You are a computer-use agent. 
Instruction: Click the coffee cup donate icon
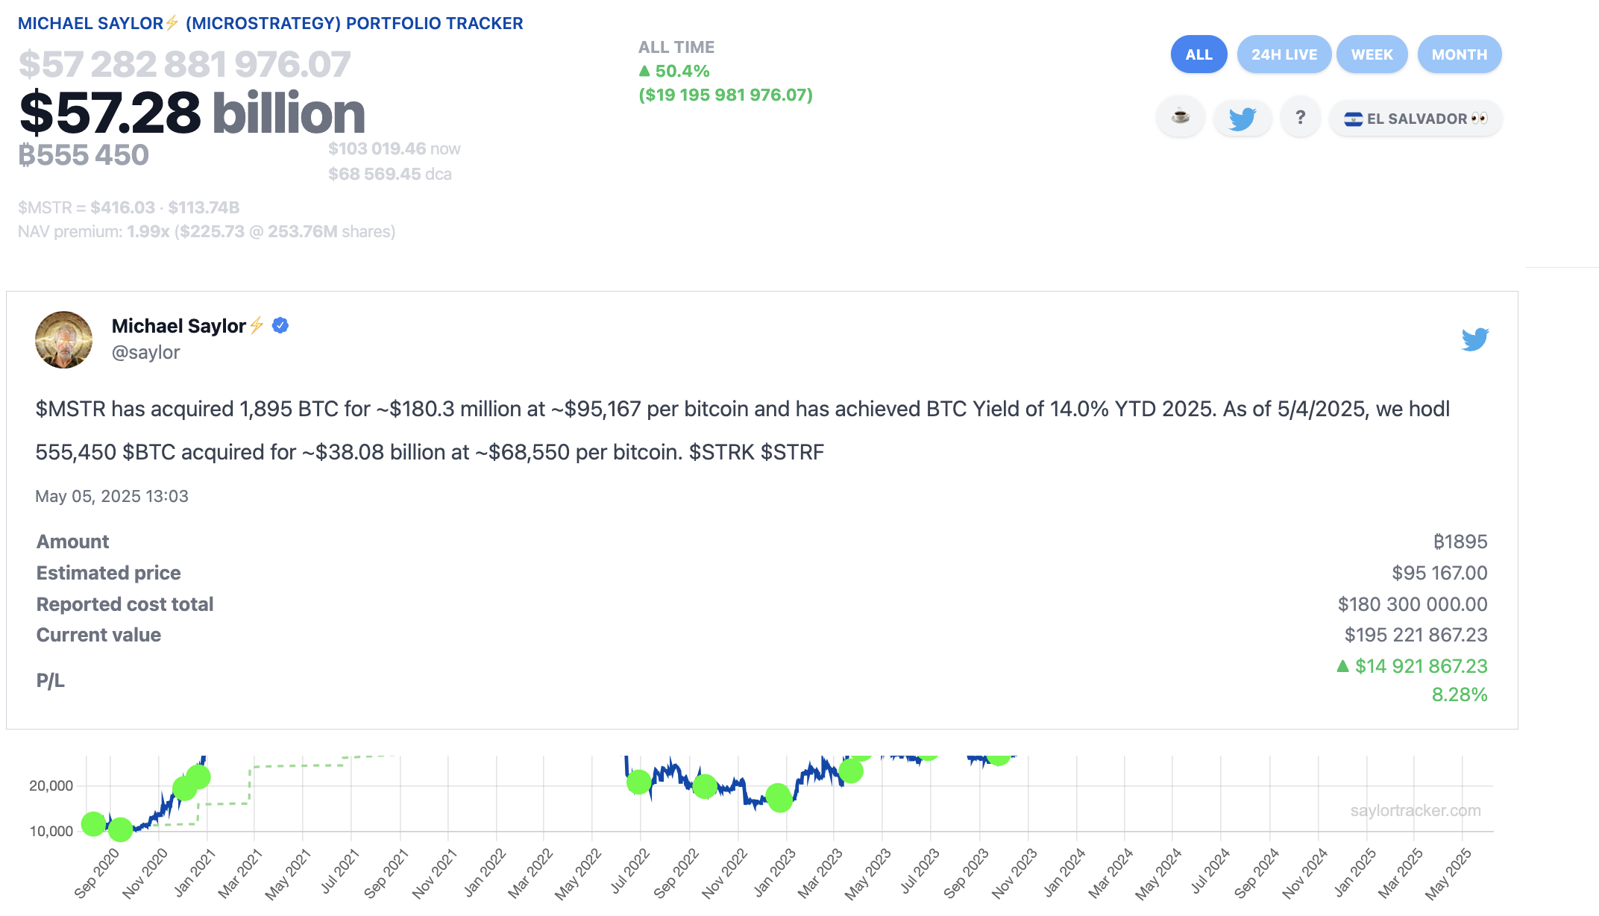[x=1180, y=117]
